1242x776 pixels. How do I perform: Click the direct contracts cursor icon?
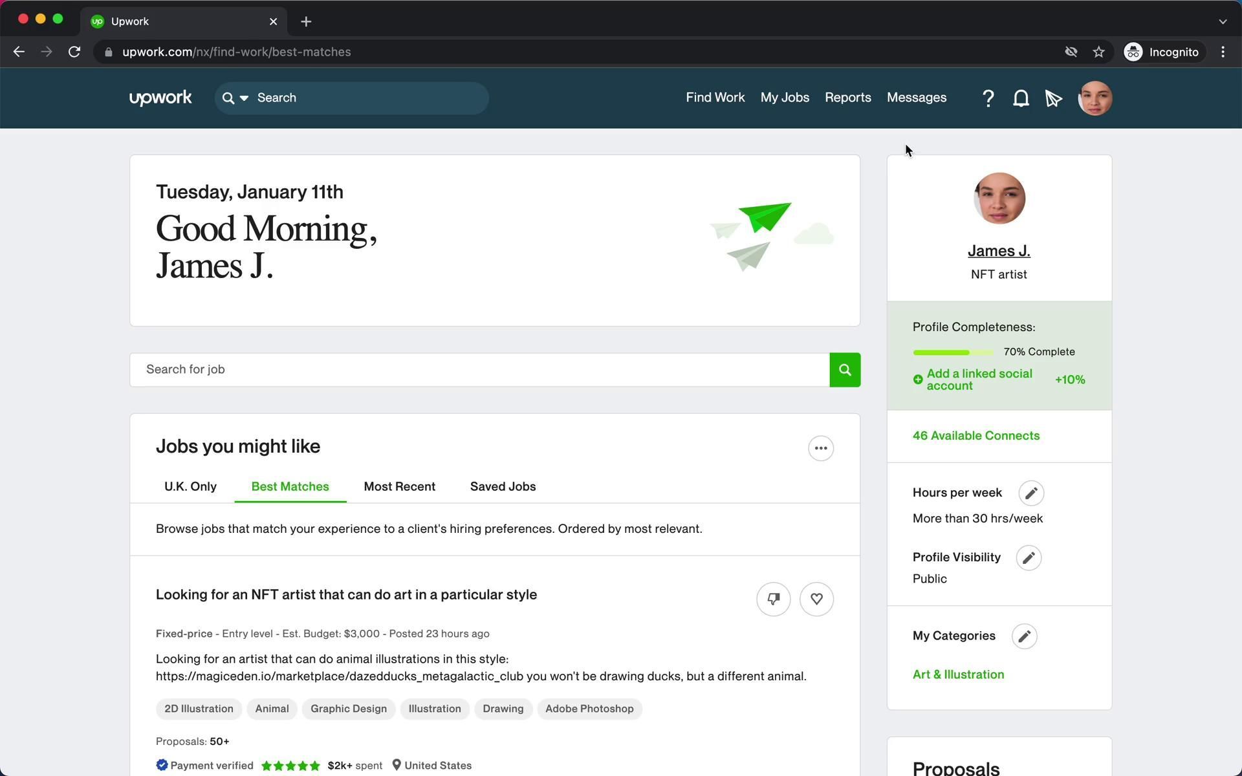point(1053,98)
